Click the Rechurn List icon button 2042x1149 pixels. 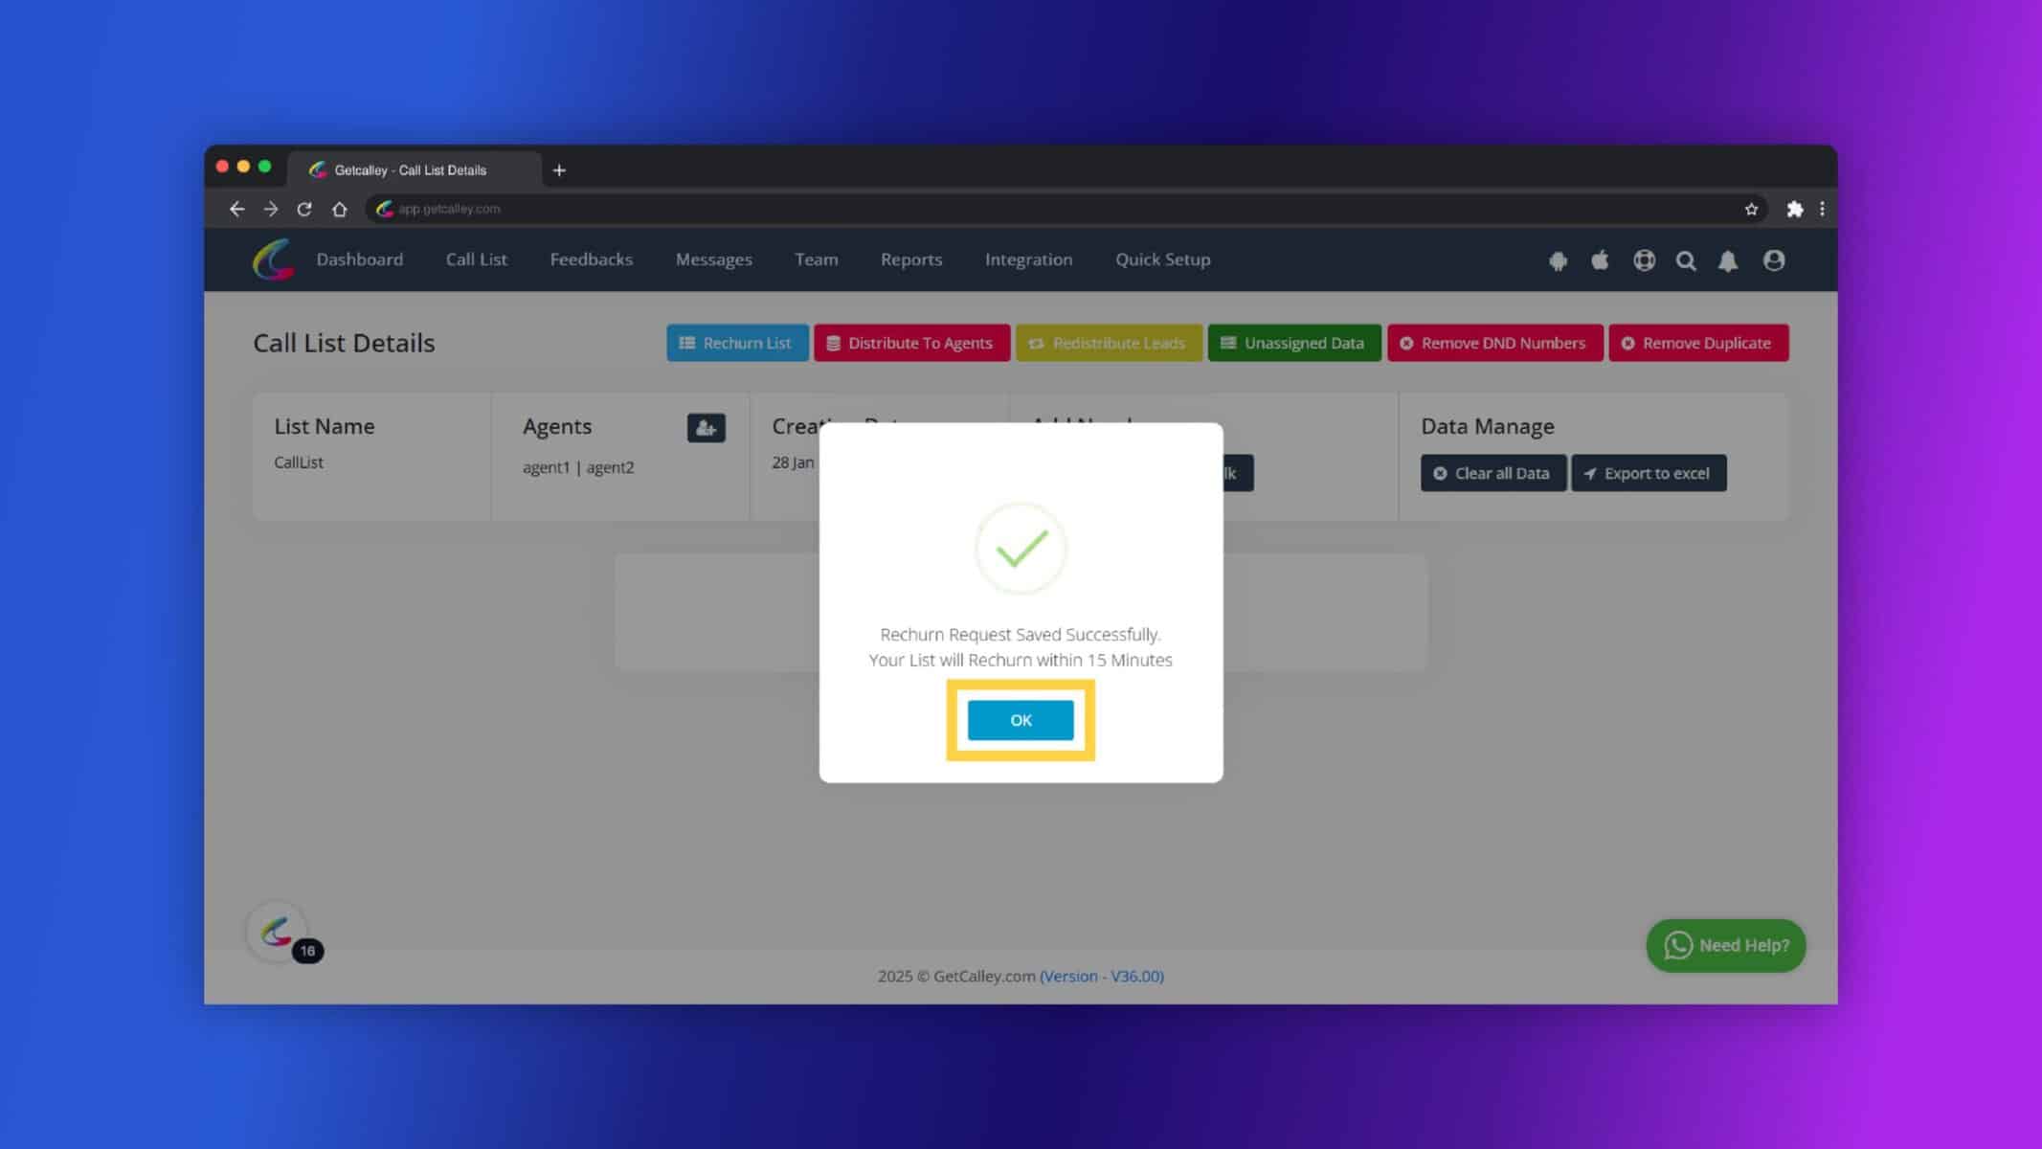(x=735, y=341)
